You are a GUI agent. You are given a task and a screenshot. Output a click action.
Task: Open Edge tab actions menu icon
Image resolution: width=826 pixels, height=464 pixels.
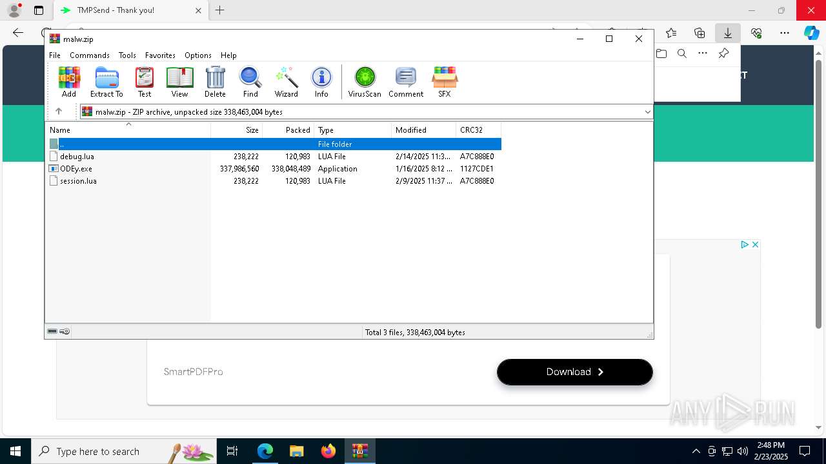pyautogui.click(x=39, y=10)
